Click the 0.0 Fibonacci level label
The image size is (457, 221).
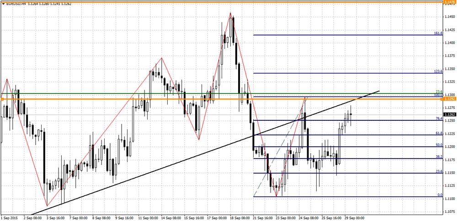click(x=440, y=195)
